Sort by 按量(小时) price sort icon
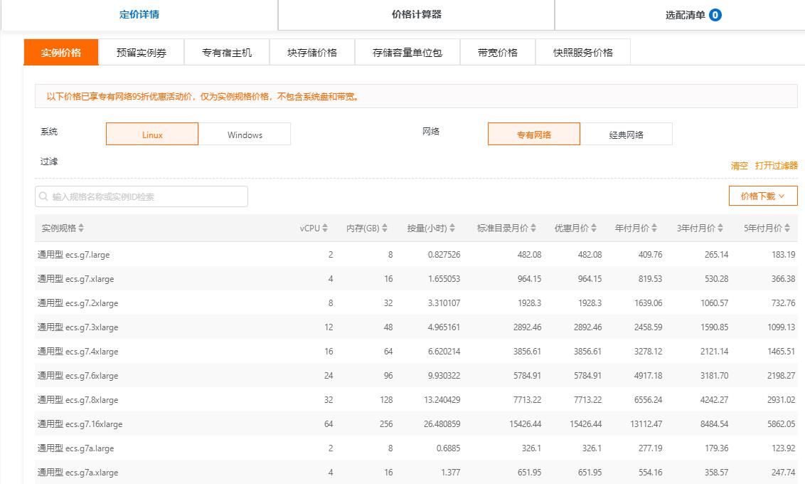This screenshot has height=484, width=805. 452,228
